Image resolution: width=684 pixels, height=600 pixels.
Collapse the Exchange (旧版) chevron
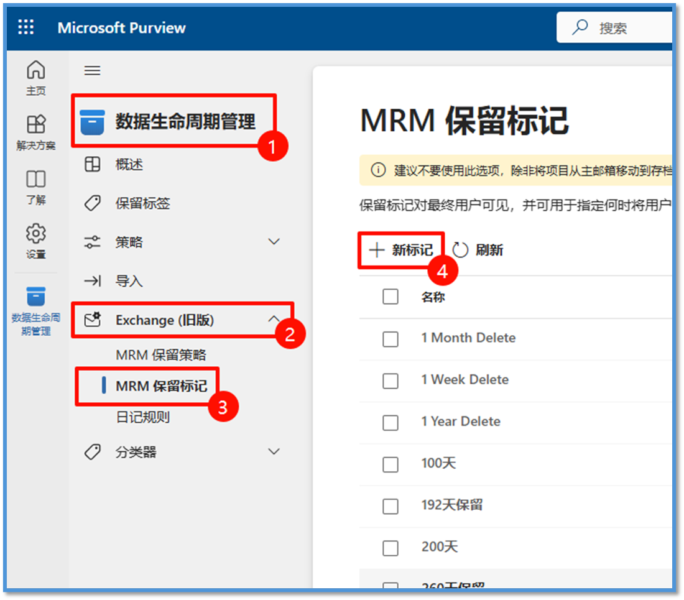pos(274,319)
